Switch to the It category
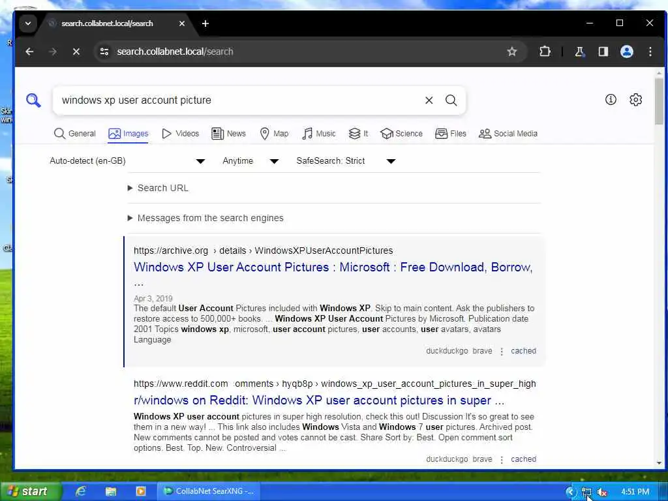 click(358, 133)
